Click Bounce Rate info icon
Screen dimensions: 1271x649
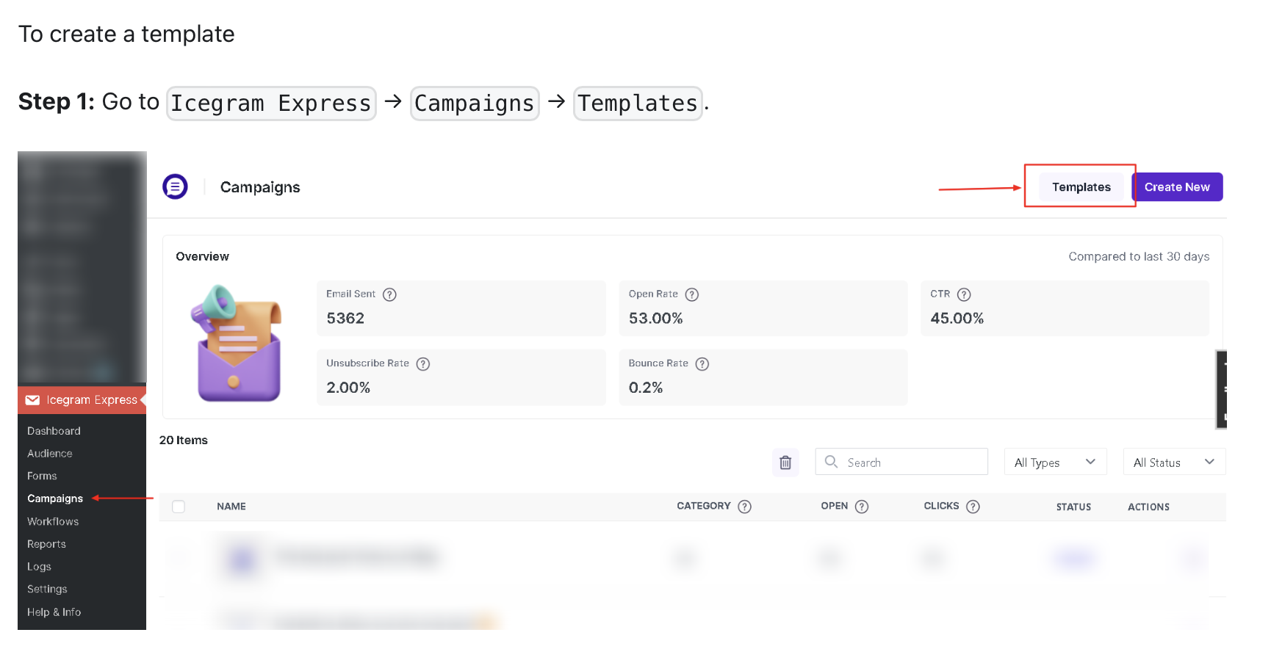pos(702,364)
